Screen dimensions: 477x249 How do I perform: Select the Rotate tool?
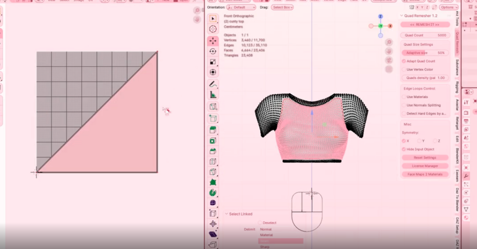pyautogui.click(x=213, y=51)
